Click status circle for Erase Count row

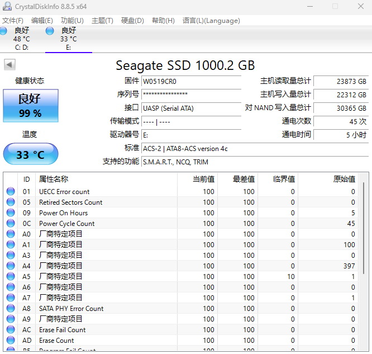[11, 340]
